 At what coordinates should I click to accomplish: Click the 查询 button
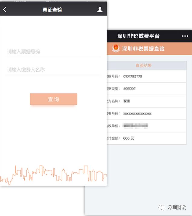[54, 99]
